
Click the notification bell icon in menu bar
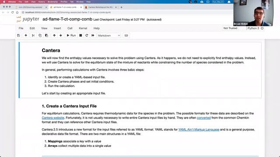pyautogui.click(x=229, y=2)
